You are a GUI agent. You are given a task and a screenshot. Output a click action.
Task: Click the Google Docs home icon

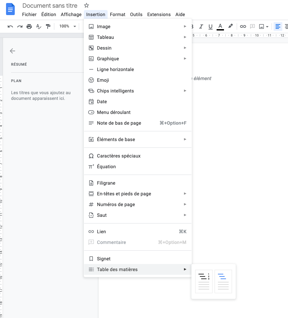coord(10,9)
